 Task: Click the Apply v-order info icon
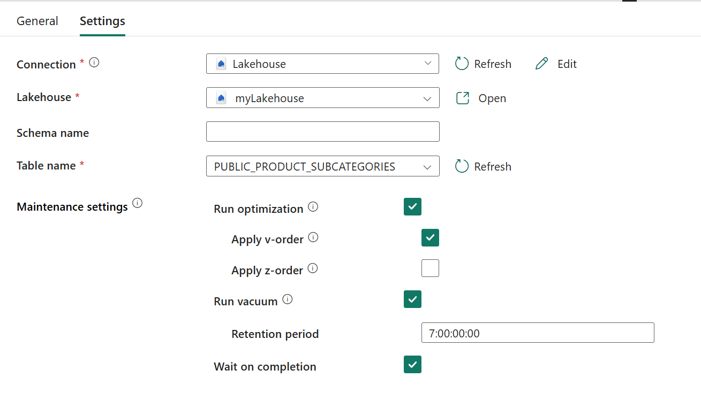(313, 237)
